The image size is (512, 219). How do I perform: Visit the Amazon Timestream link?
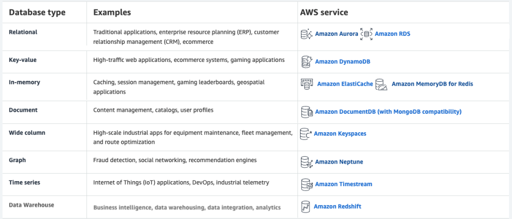tap(343, 184)
